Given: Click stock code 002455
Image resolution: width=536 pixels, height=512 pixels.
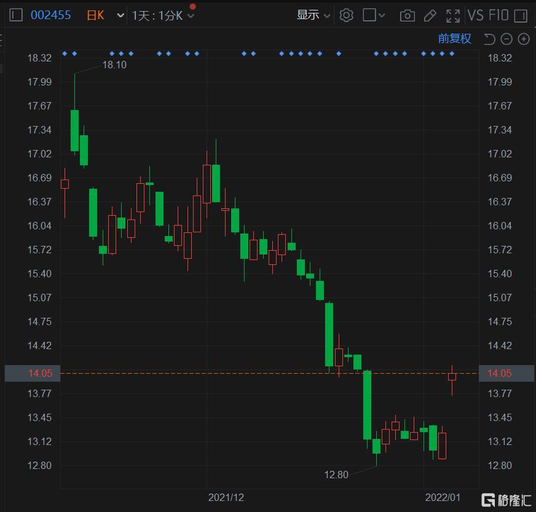Looking at the screenshot, I should click(50, 15).
